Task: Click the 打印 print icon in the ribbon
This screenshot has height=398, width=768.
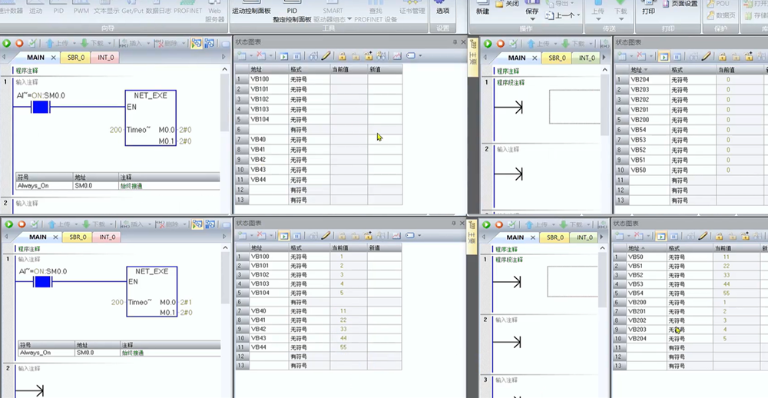Action: (648, 8)
